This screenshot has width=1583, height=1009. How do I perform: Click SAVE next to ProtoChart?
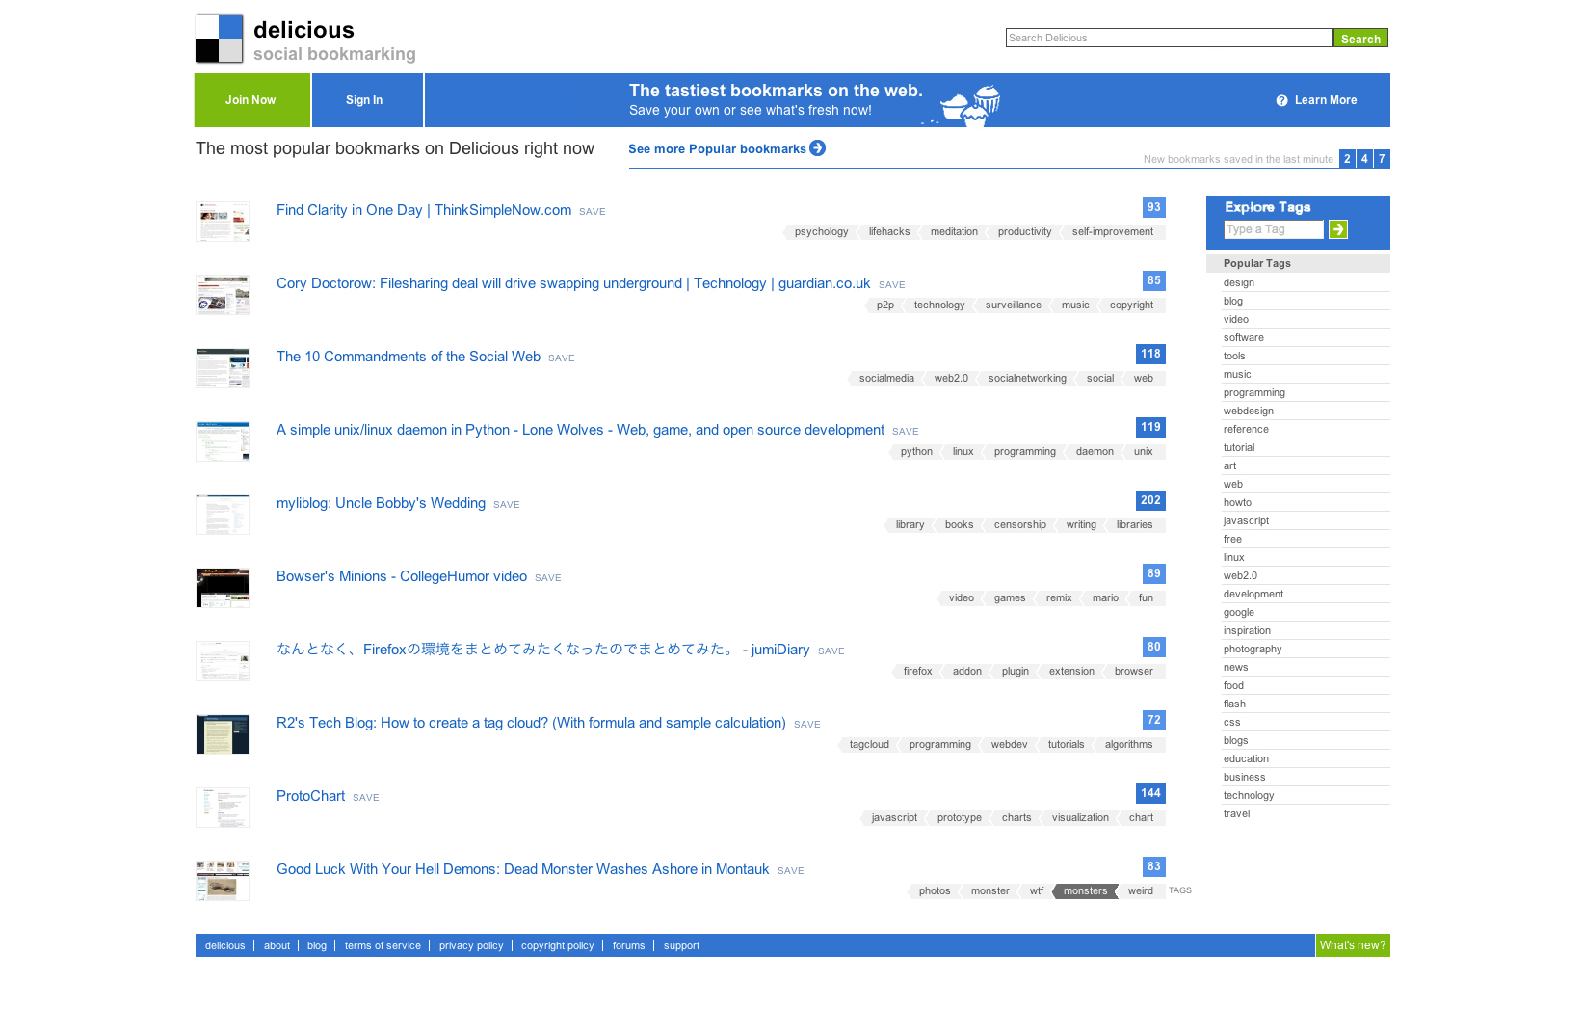366,798
